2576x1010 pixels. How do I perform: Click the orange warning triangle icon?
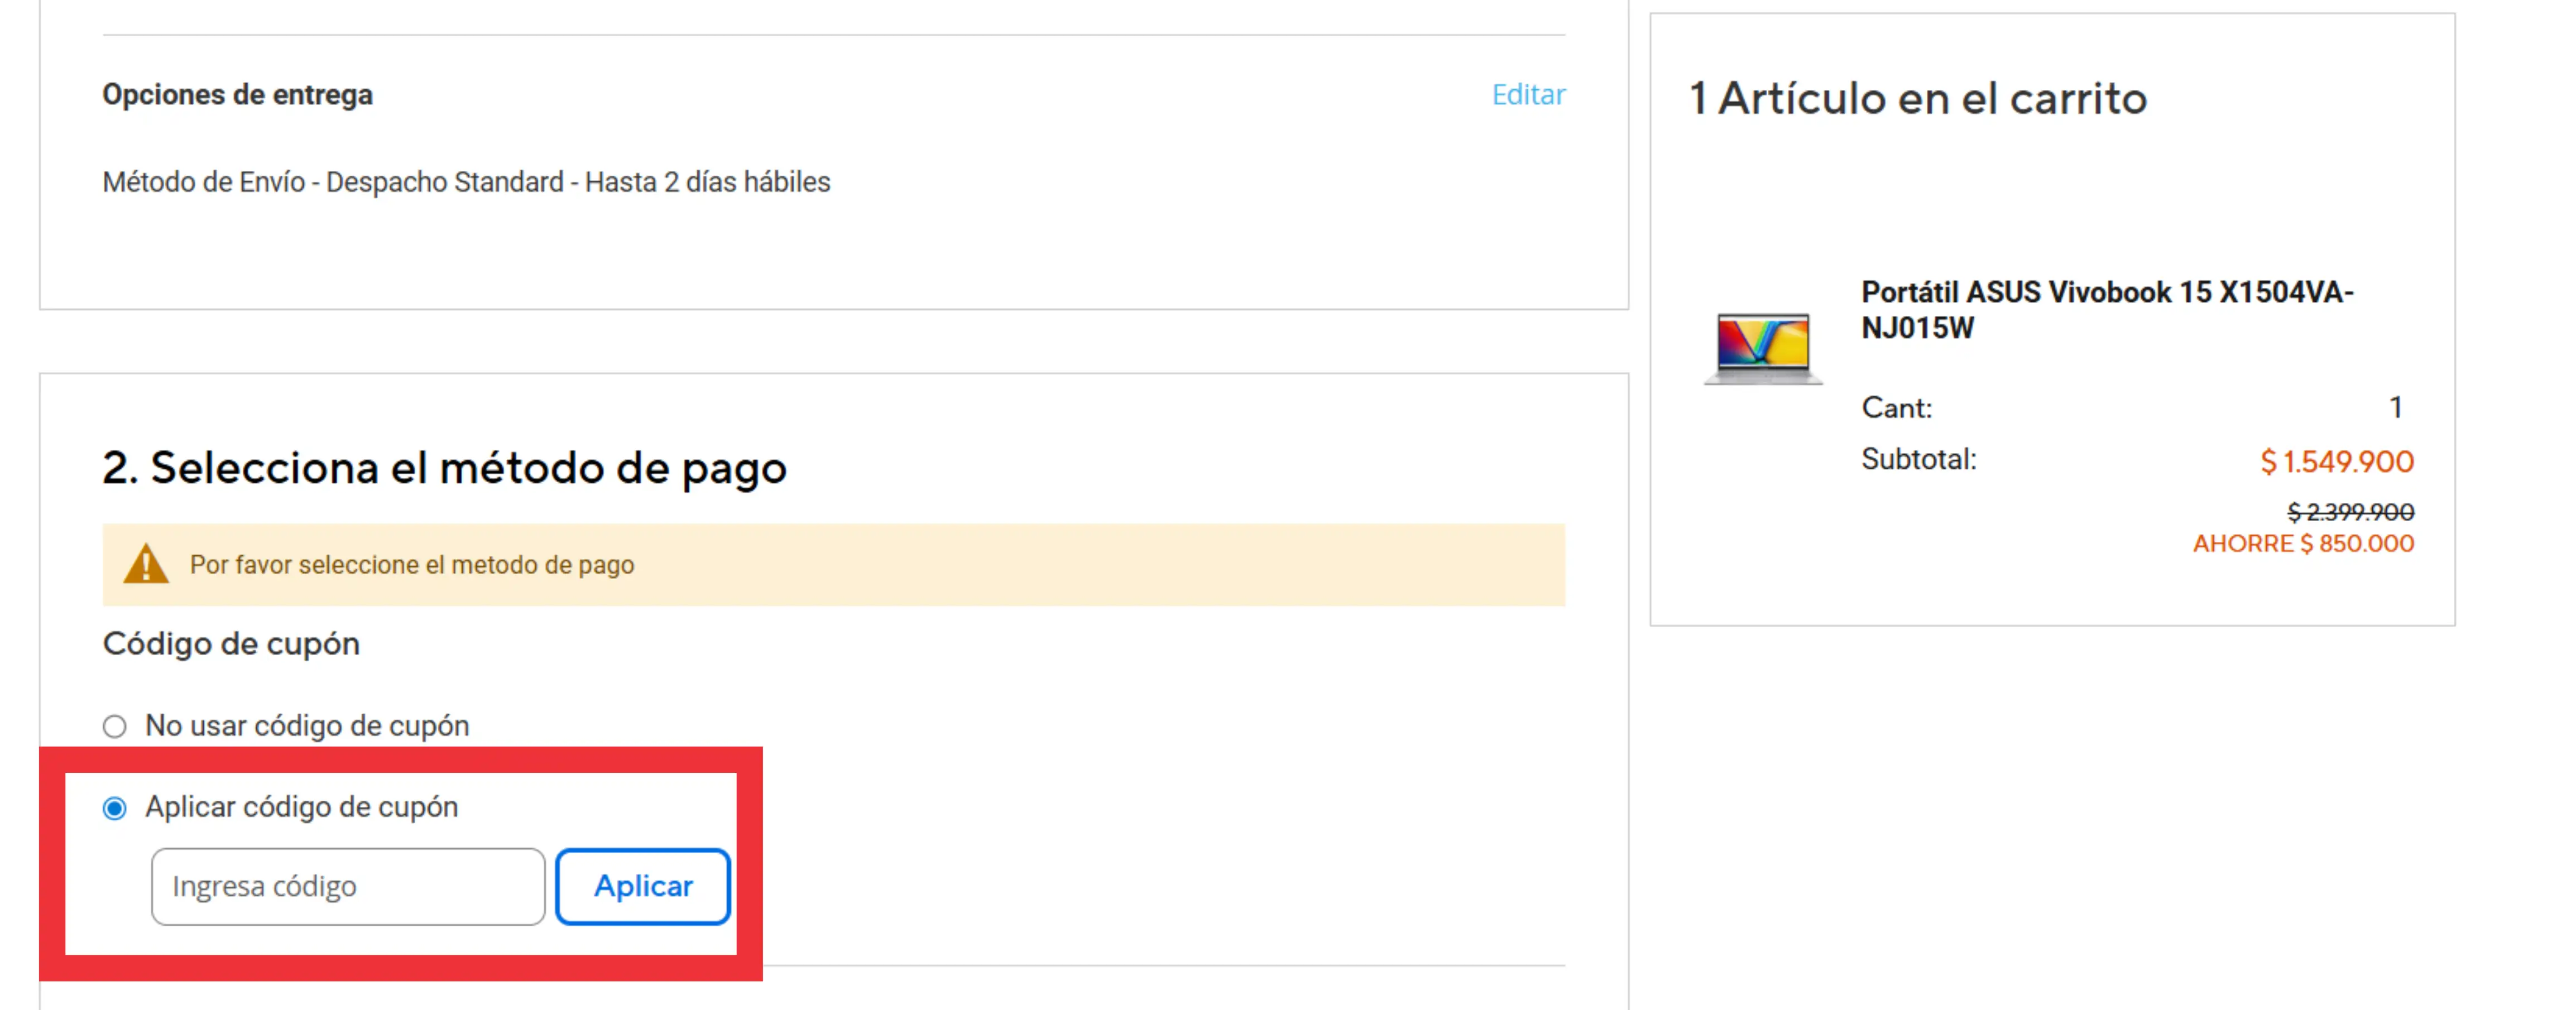pyautogui.click(x=146, y=565)
